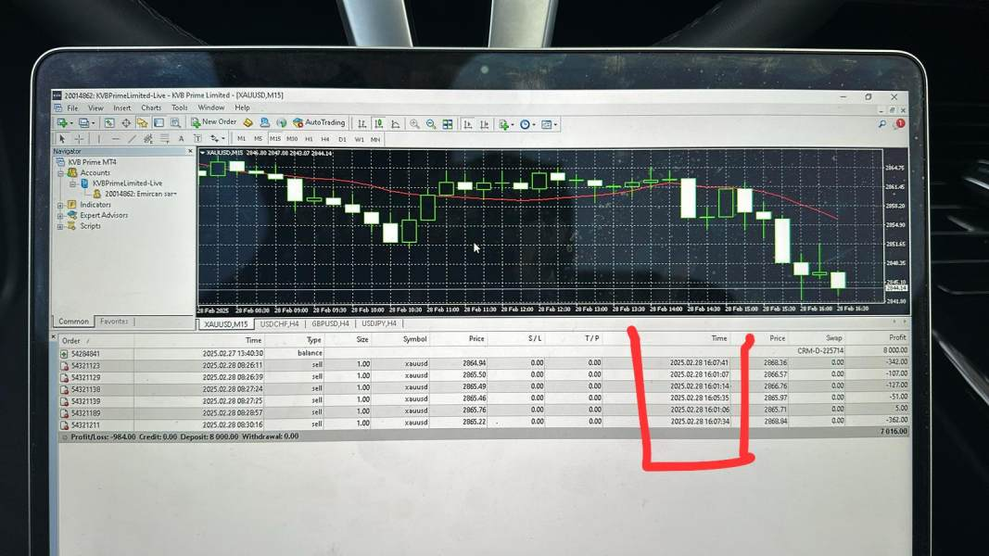The image size is (989, 556).
Task: Switch chart to H4 timeframe
Action: tap(325, 139)
